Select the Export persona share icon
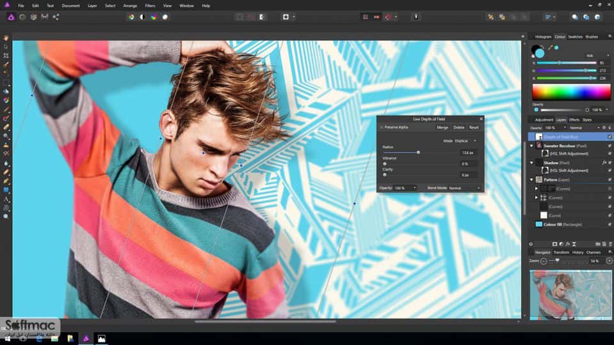The height and width of the screenshot is (345, 614). point(56,17)
